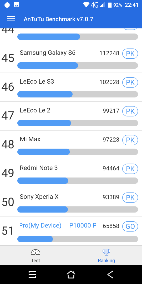Tap PK button for LeEco Le S3
This screenshot has height=284, width=142.
(130, 82)
